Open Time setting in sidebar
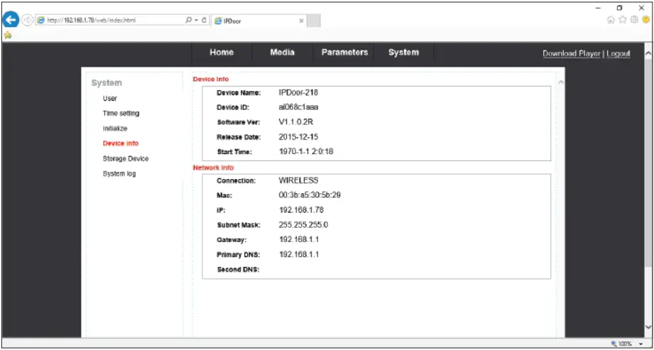Viewport: 654px width, 350px height. tap(121, 114)
